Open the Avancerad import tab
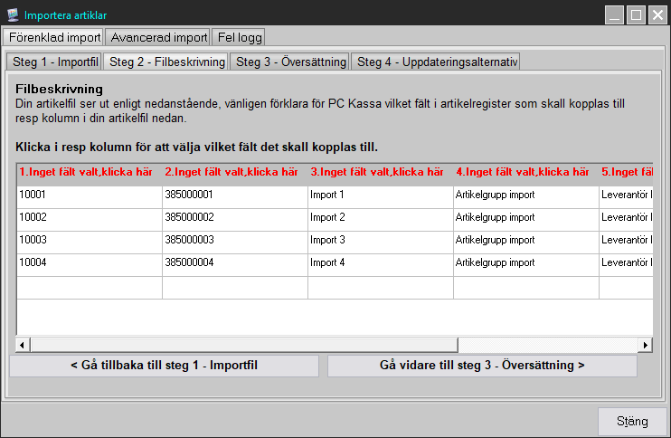The image size is (671, 438). click(x=158, y=38)
